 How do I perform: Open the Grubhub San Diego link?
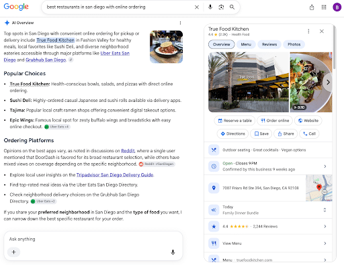pyautogui.click(x=46, y=60)
